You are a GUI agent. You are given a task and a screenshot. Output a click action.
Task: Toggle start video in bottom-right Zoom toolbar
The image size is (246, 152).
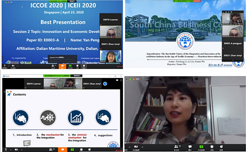click(136, 147)
